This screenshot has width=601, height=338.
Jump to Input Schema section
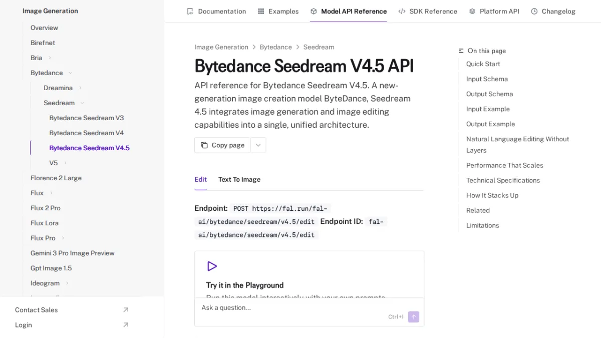coord(487,79)
